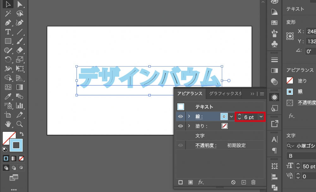Viewport: 316px width, 192px height.
Task: Select the Hand tool
Action: click(8, 124)
